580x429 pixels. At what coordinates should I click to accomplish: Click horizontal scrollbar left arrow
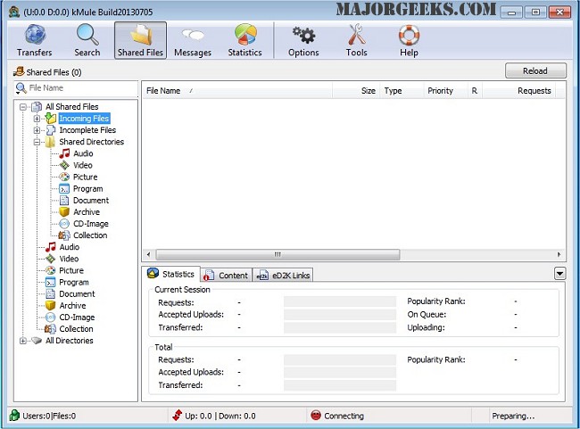click(x=148, y=254)
